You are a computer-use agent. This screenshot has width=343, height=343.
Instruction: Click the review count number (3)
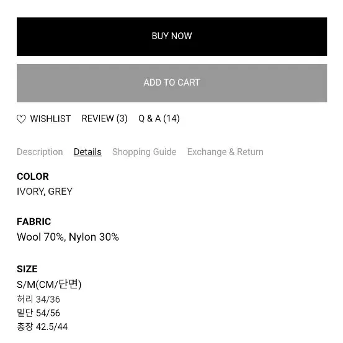(x=122, y=118)
